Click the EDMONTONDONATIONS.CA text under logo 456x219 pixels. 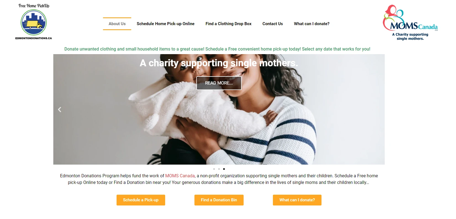(34, 38)
